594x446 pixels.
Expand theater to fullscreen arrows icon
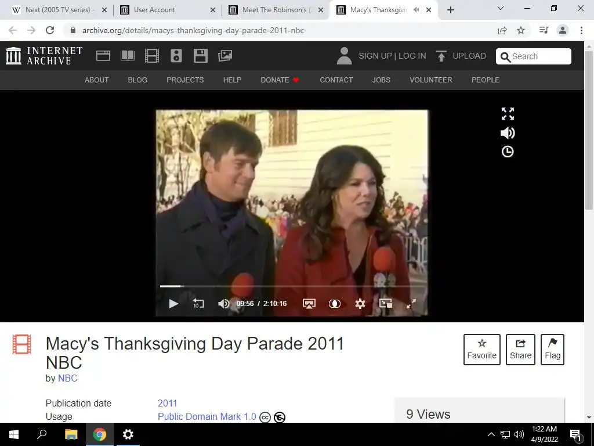pyautogui.click(x=508, y=114)
